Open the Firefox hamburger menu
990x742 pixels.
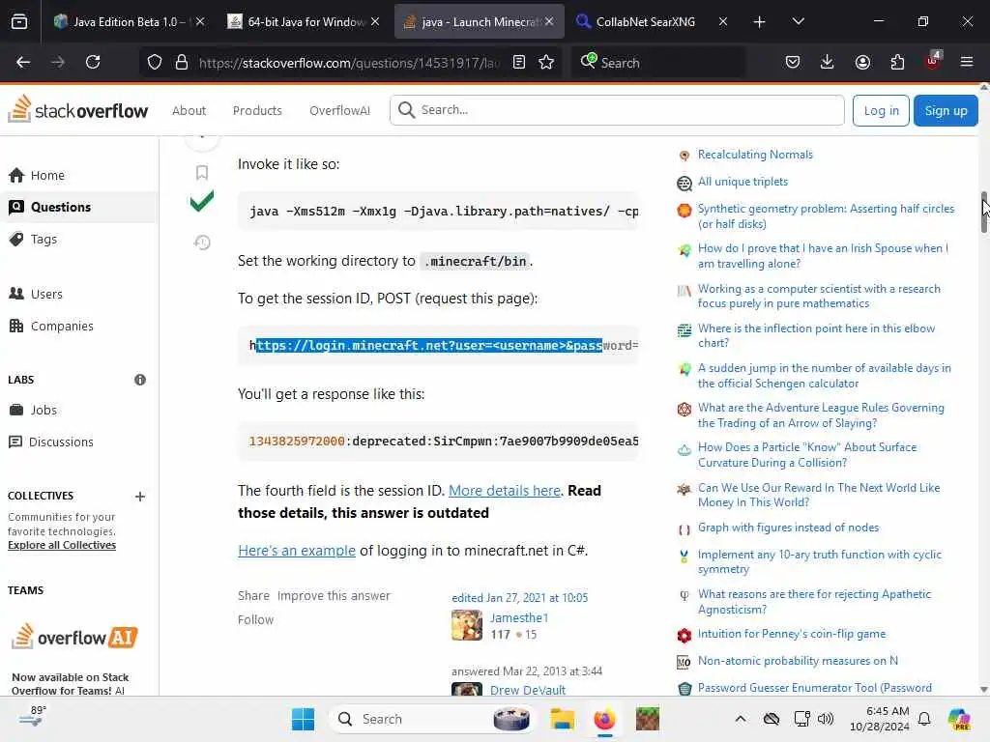967,62
